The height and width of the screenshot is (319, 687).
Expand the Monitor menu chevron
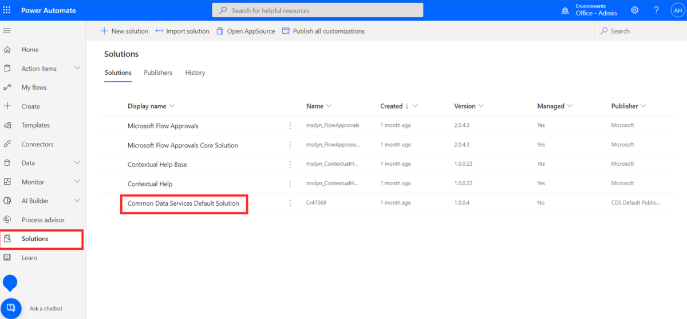[x=77, y=182]
